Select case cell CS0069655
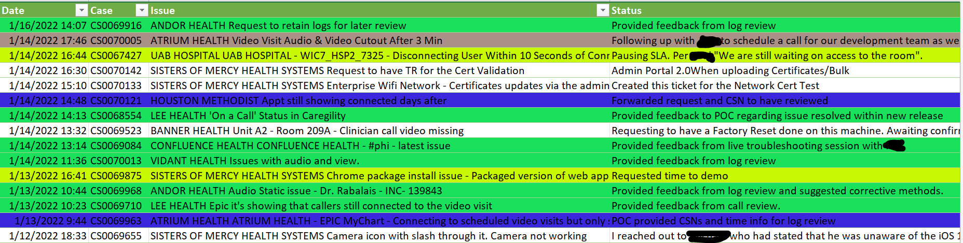This screenshot has height=243, width=963. 119,236
